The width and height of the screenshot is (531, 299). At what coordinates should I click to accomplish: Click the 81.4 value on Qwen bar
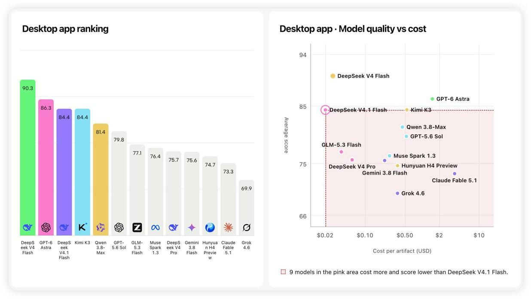101,132
